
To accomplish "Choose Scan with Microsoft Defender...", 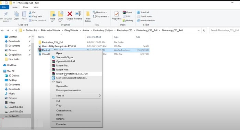I will coord(72,78).
